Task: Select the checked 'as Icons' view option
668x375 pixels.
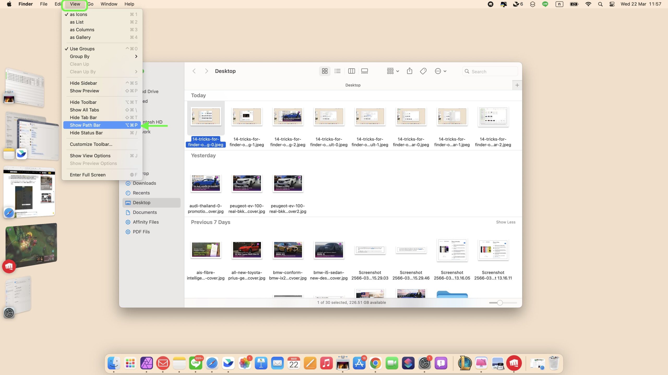Action: pyautogui.click(x=78, y=14)
